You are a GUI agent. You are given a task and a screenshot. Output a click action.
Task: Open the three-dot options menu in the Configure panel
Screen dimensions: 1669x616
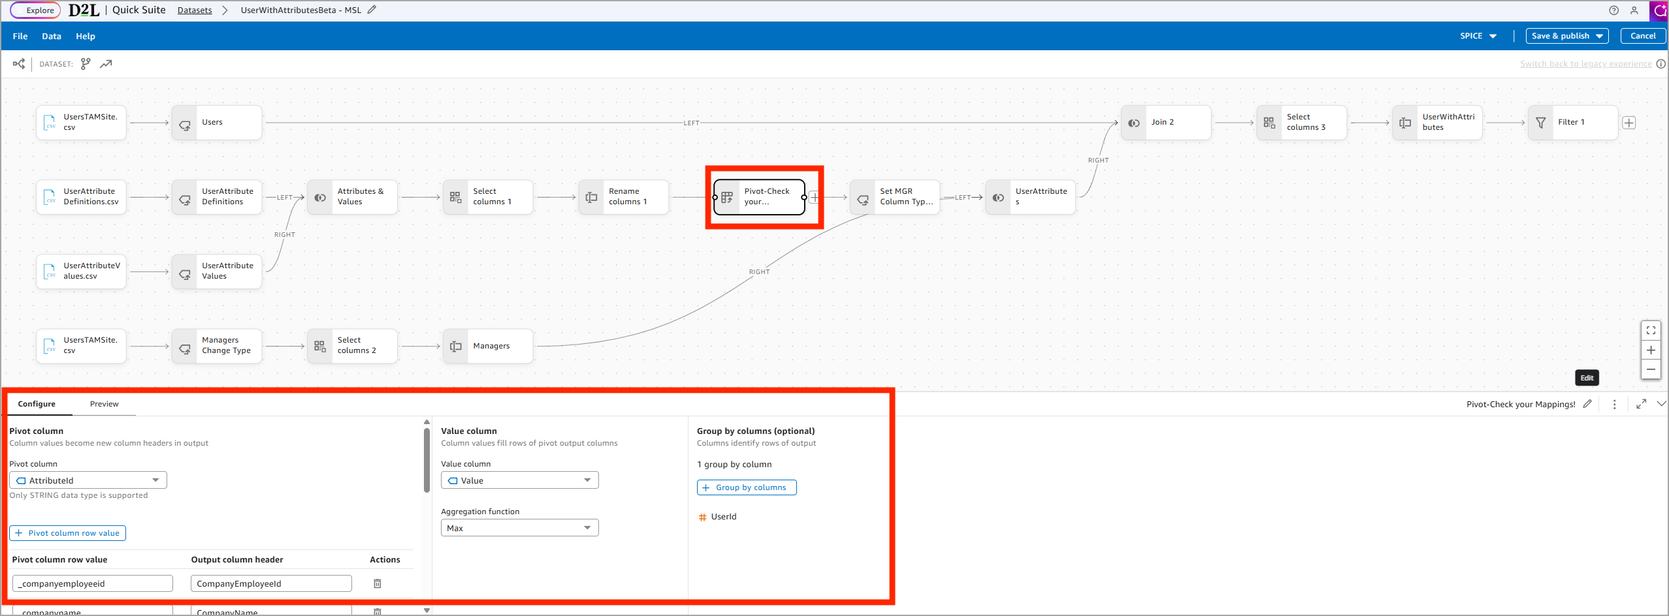pyautogui.click(x=1615, y=404)
